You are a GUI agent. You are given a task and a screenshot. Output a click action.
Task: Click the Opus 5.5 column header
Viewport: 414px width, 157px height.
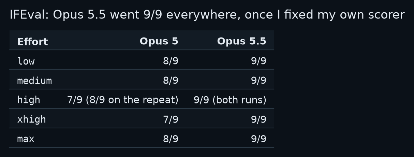(241, 41)
